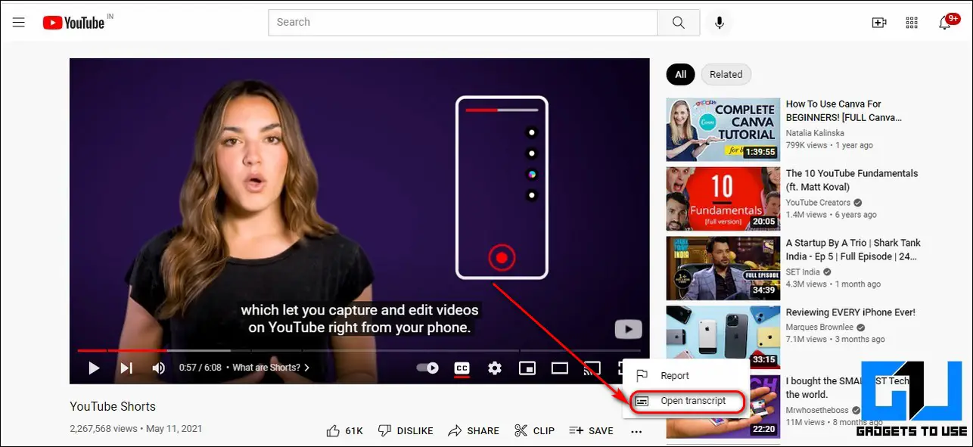Click the search magnifier button

pos(679,23)
